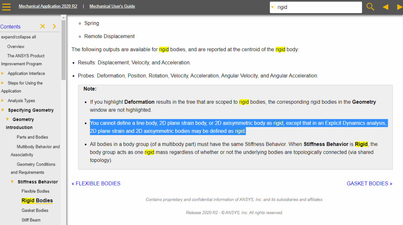Click Release 2020 R2 copyright footer
The width and height of the screenshot is (403, 225).
coord(234,213)
